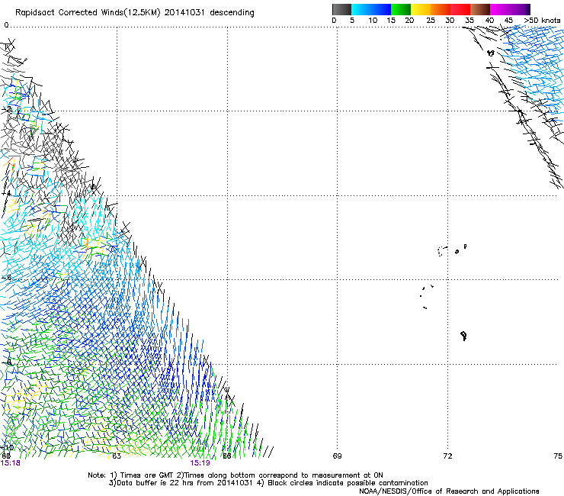Click the green 15-20 knots legend swatch
This screenshot has height=496, width=564.
401,9
